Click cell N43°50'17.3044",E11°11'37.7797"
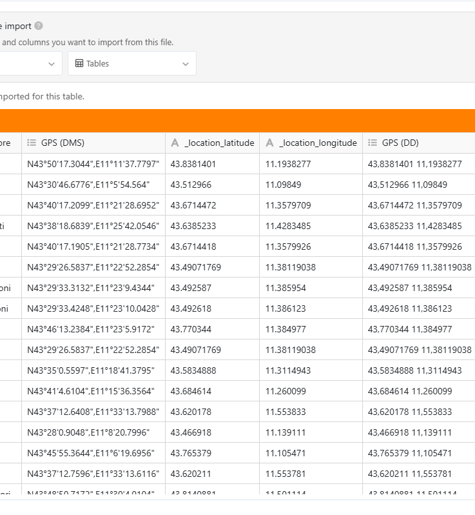This screenshot has height=515, width=475. coord(93,164)
